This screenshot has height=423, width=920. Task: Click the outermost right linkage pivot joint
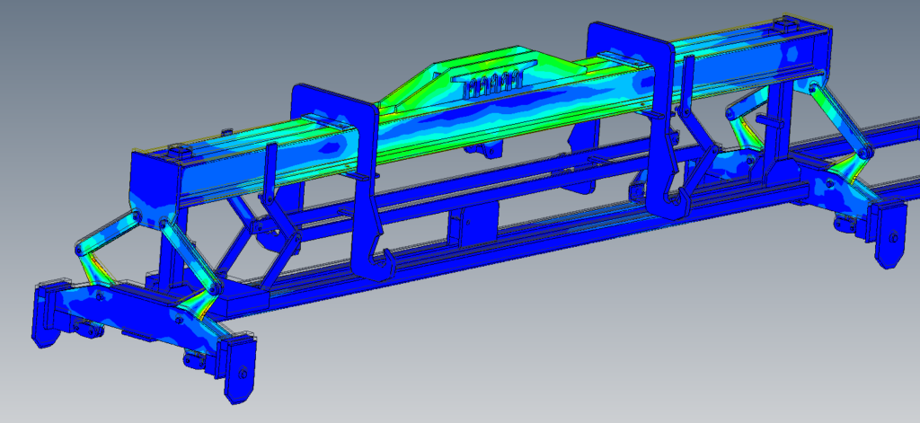863,154
